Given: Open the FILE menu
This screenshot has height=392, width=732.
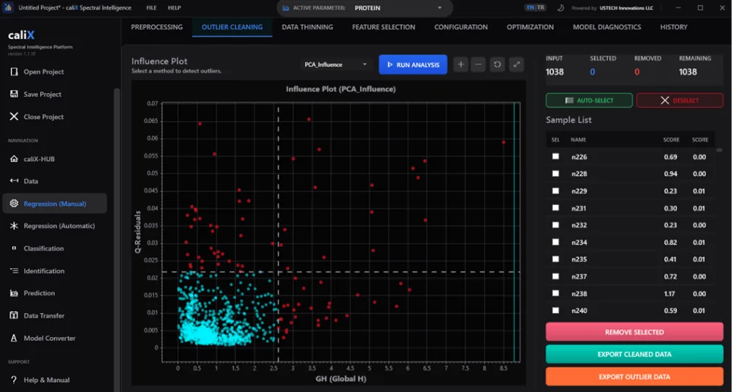Looking at the screenshot, I should tap(151, 8).
